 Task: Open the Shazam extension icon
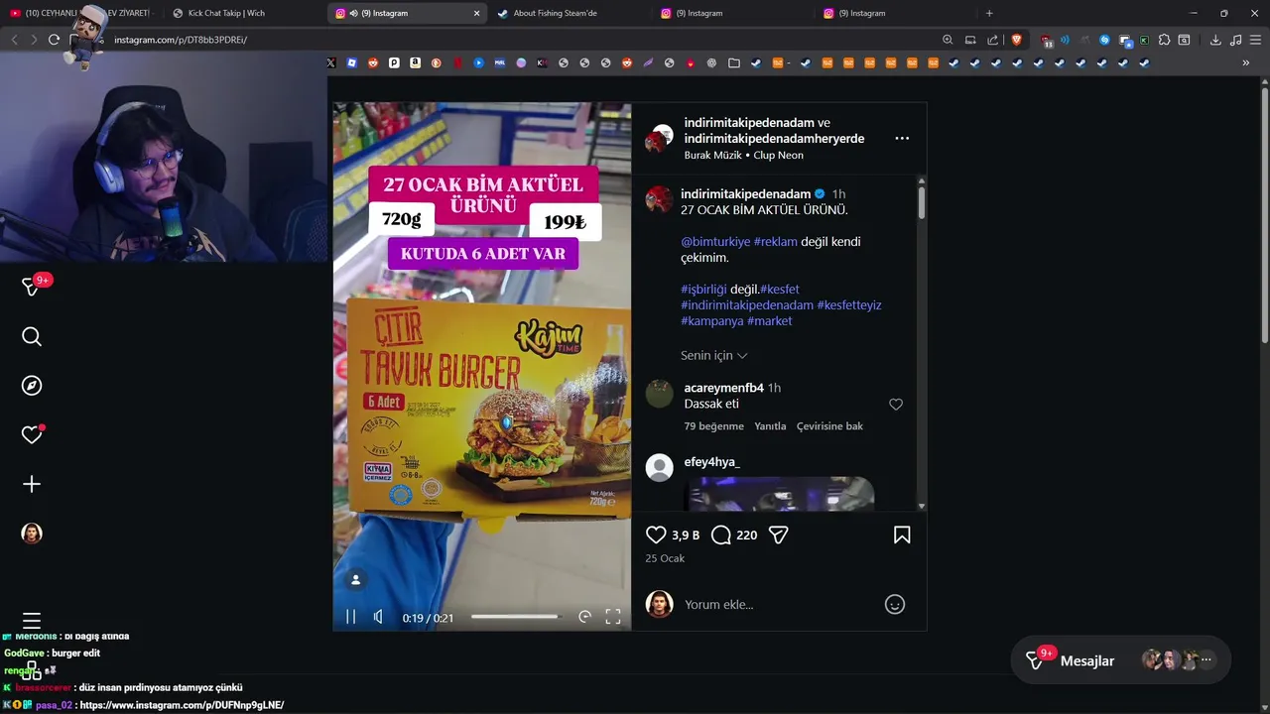(x=1104, y=41)
